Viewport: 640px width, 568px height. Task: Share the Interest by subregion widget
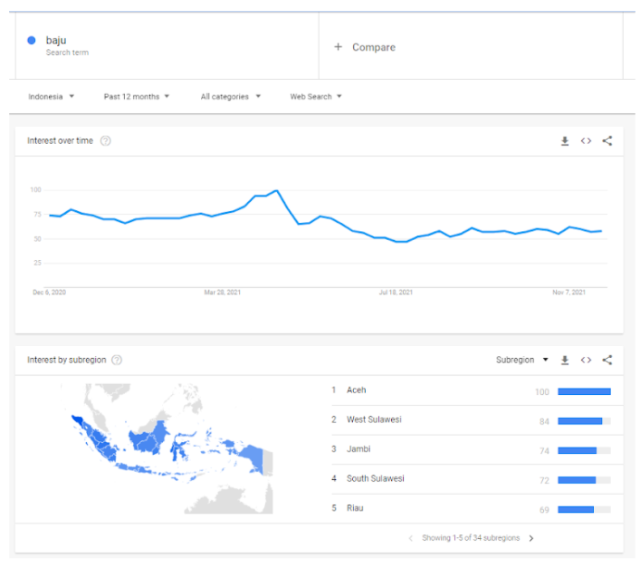pos(607,360)
